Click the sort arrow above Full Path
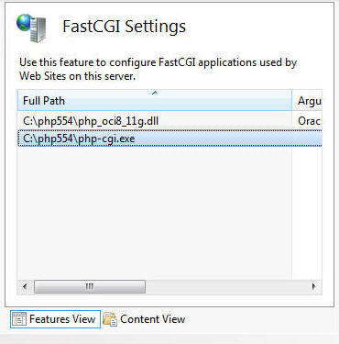Screen dimensions: 339x344 (x=155, y=93)
